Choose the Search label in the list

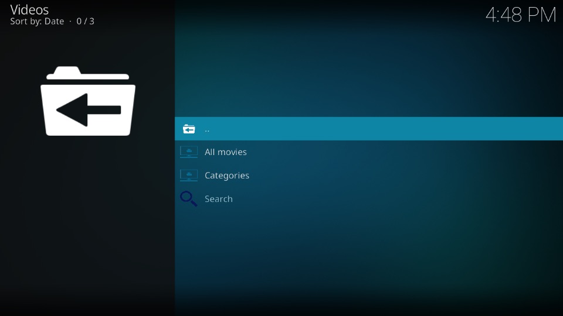coord(219,199)
